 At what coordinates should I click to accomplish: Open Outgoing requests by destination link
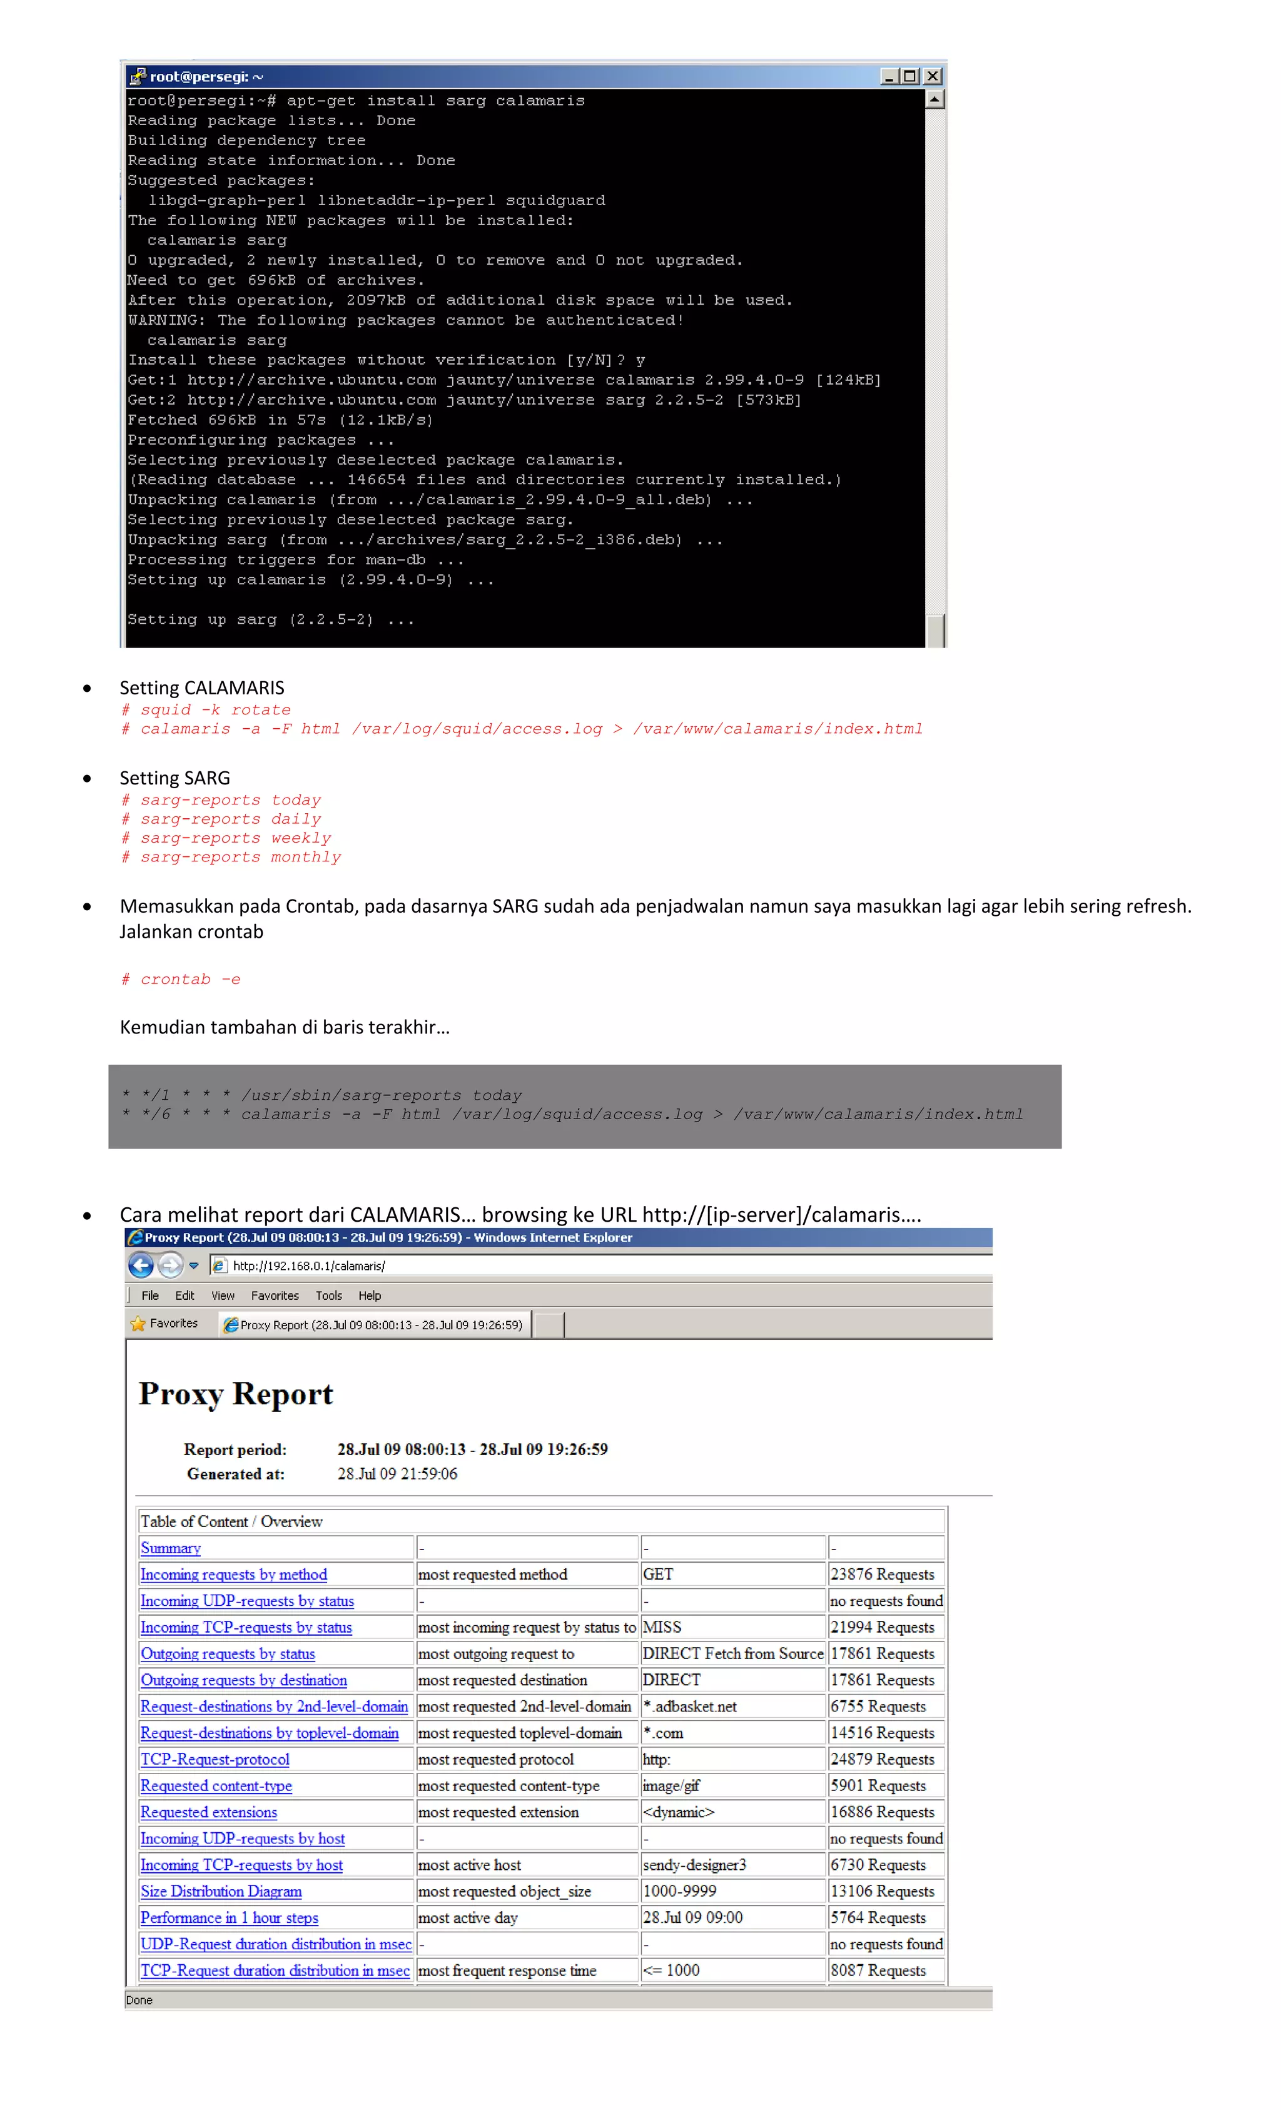pyautogui.click(x=244, y=1680)
